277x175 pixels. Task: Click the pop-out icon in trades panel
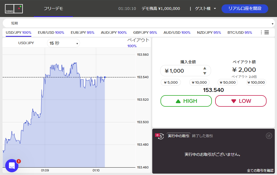click(x=269, y=136)
